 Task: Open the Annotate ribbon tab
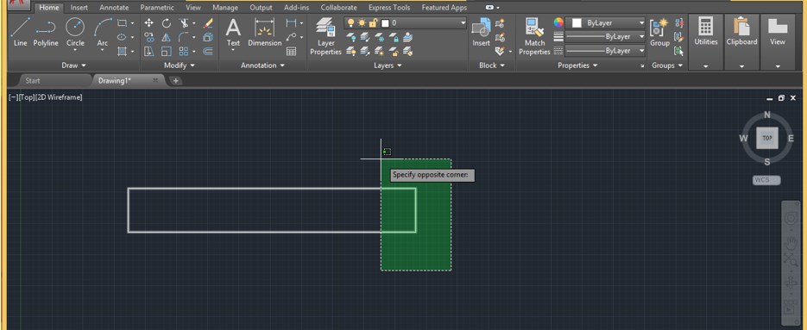114,8
